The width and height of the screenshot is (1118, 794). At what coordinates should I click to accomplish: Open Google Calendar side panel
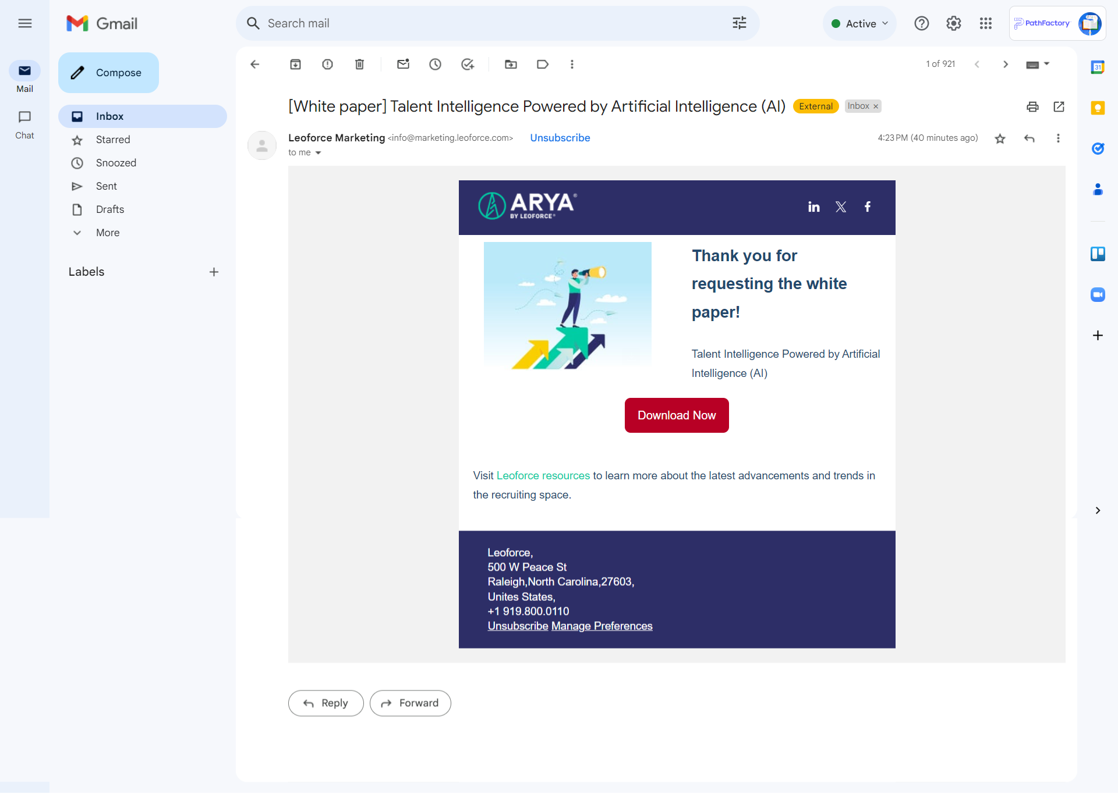click(x=1098, y=67)
